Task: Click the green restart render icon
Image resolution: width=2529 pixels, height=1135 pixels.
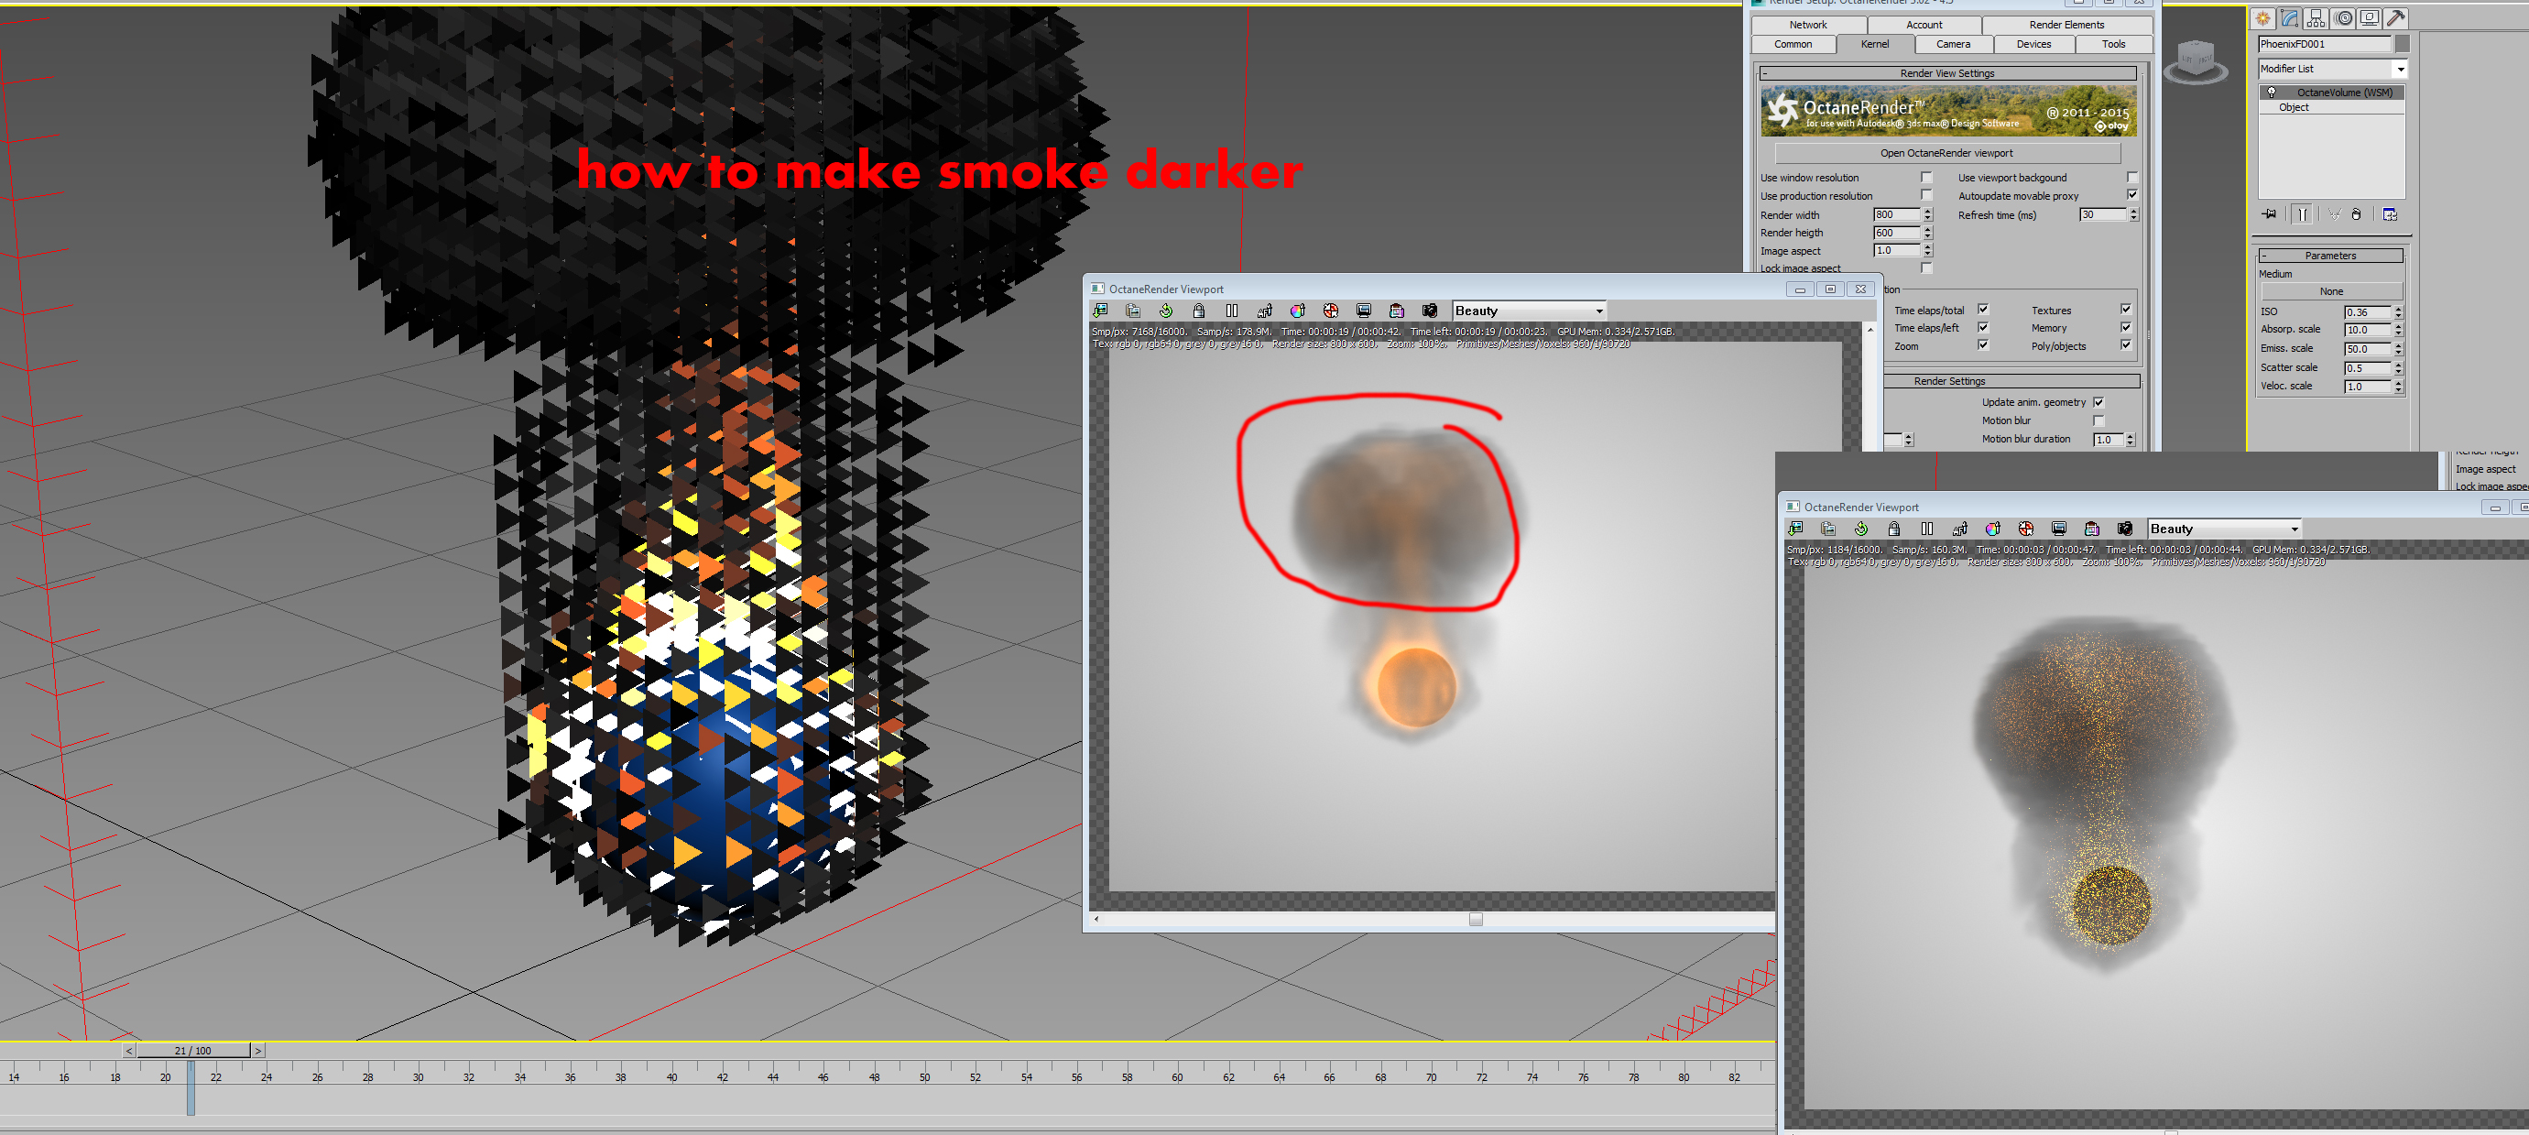Action: [1165, 311]
